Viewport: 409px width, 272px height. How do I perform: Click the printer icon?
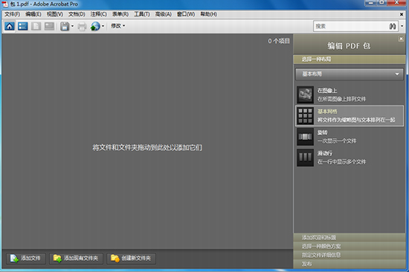point(82,26)
